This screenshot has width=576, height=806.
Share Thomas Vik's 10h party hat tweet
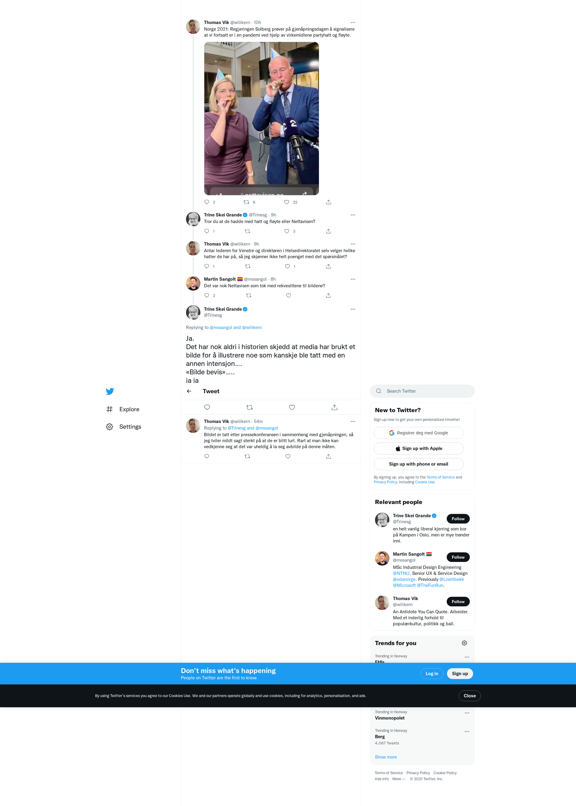point(329,202)
